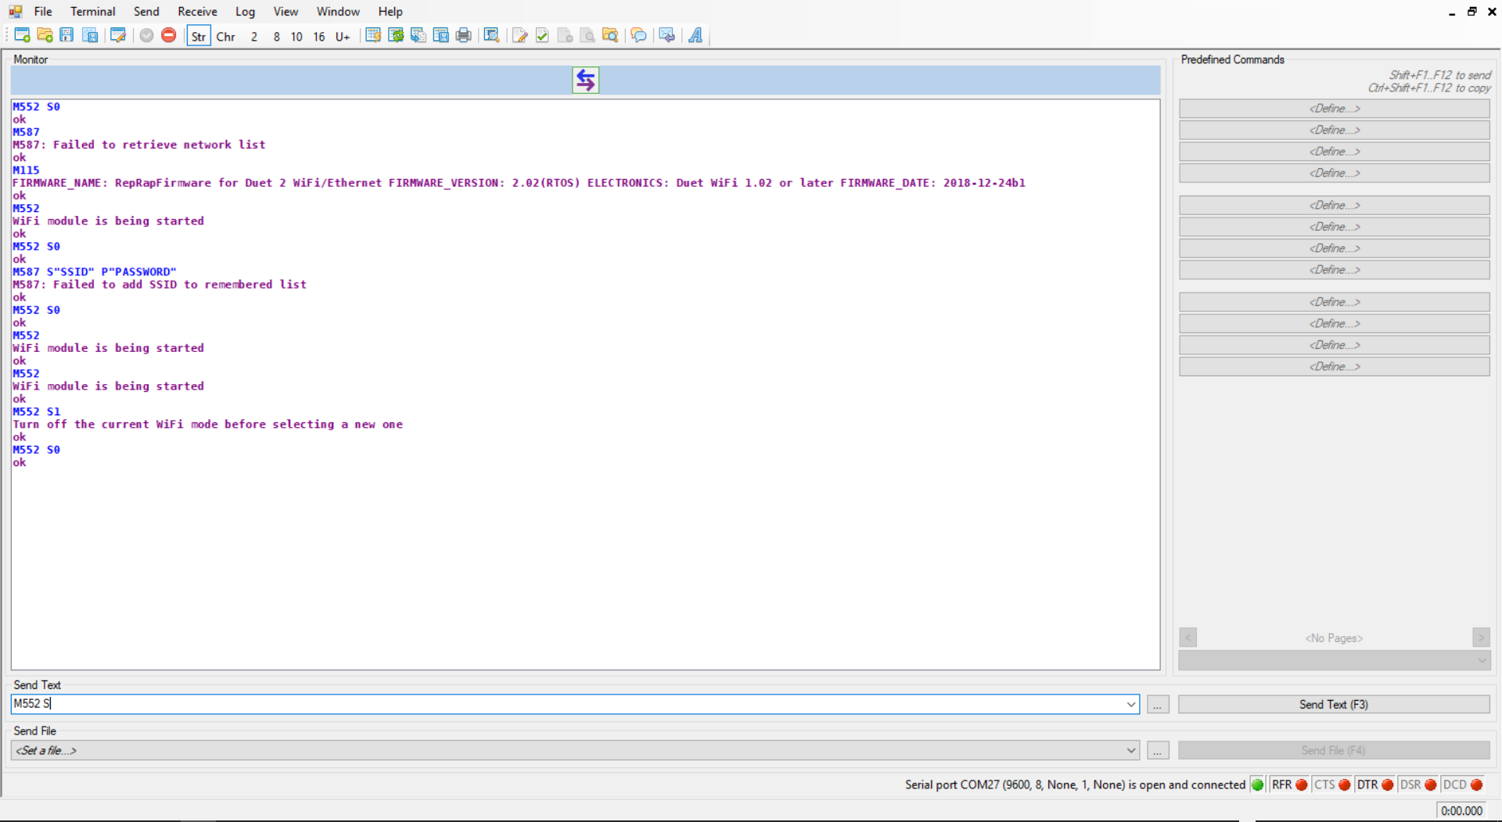1502x822 pixels.
Task: Open format settings with blue A icon
Action: click(x=695, y=35)
